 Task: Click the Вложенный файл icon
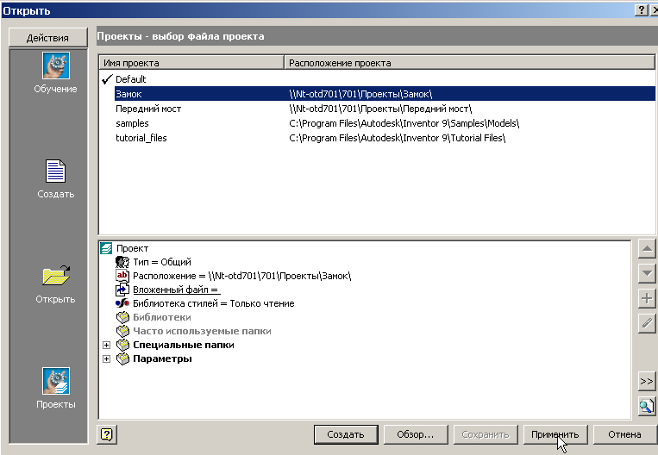[122, 290]
